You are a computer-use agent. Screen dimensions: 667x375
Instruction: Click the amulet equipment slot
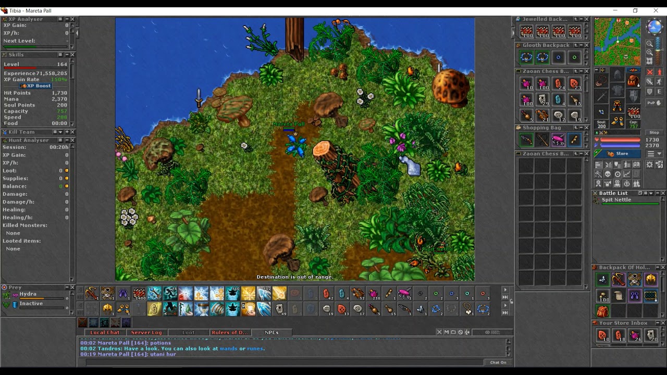pyautogui.click(x=601, y=81)
